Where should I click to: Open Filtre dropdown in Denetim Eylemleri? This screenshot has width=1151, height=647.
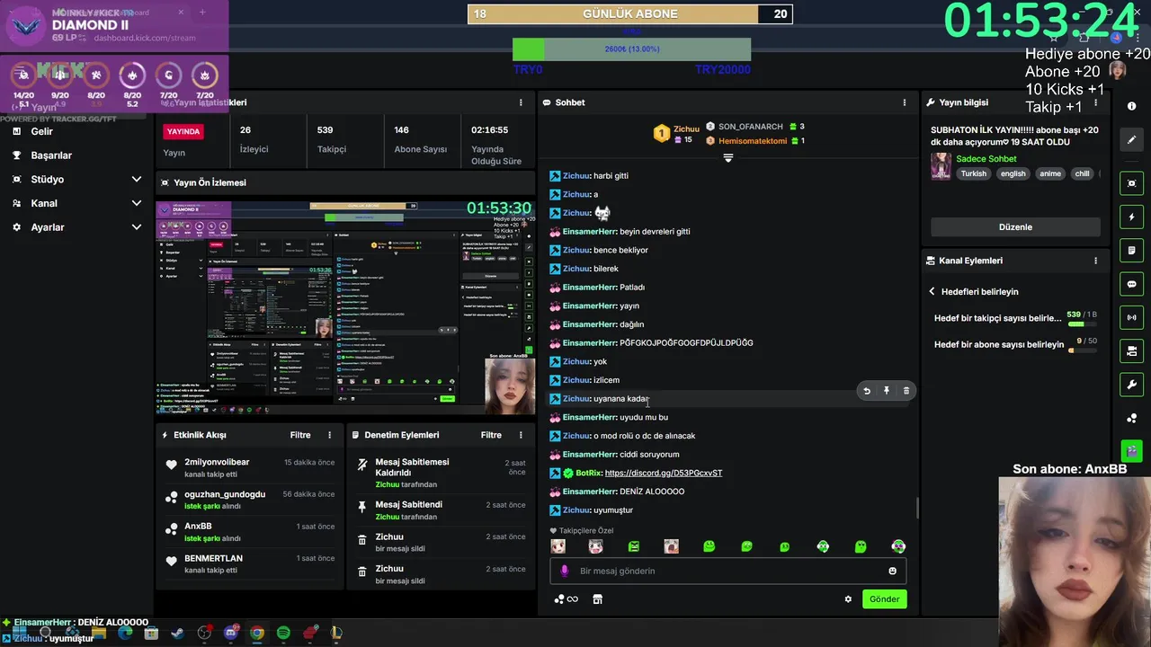pos(491,435)
